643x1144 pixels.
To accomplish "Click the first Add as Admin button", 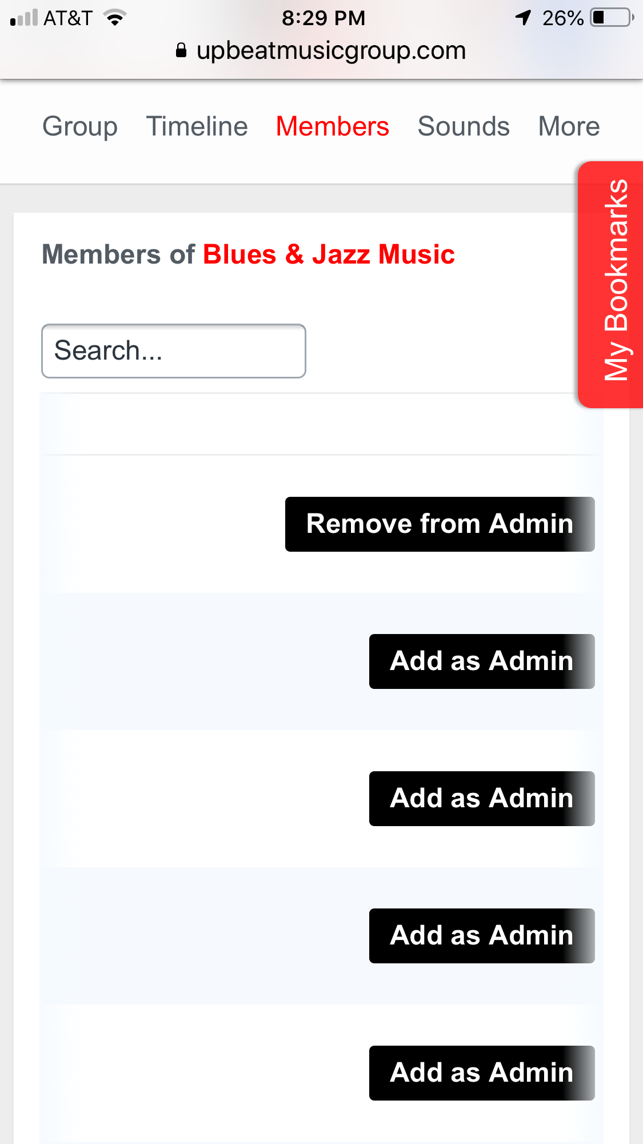I will tap(481, 661).
